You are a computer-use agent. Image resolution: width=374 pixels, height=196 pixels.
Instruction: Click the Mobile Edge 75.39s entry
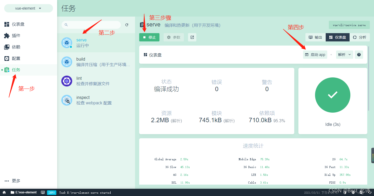(x=254, y=159)
